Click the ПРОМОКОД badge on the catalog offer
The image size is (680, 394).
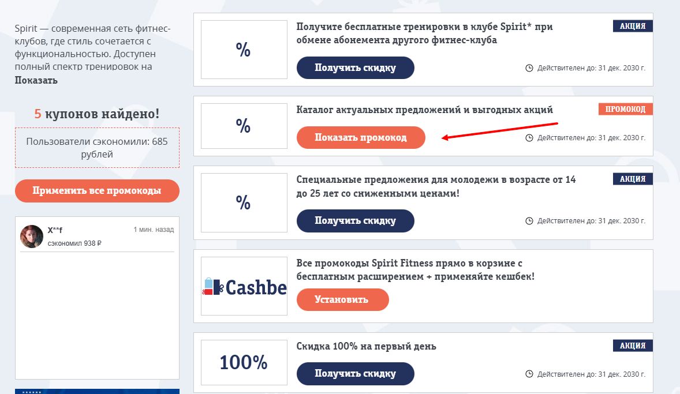click(625, 108)
